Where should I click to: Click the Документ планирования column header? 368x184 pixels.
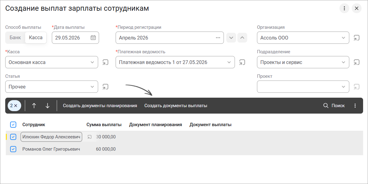155,125
